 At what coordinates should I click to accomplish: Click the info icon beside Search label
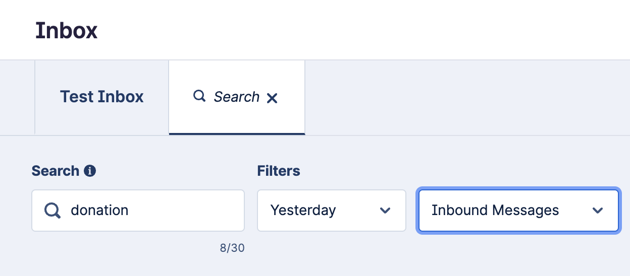coord(90,171)
